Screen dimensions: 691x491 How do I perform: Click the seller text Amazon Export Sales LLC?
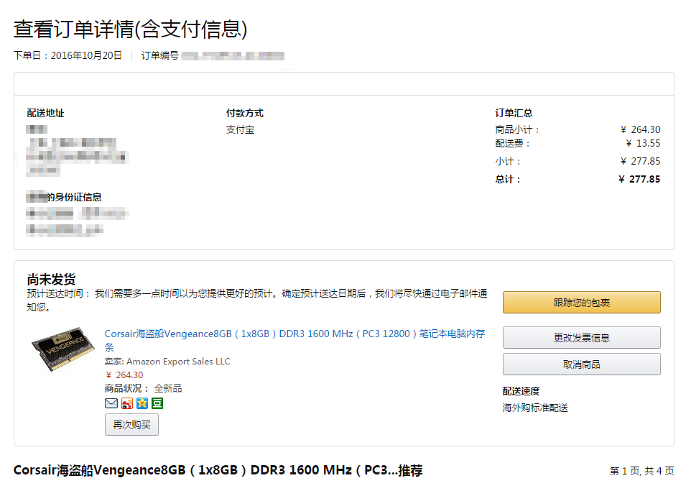[x=178, y=362]
